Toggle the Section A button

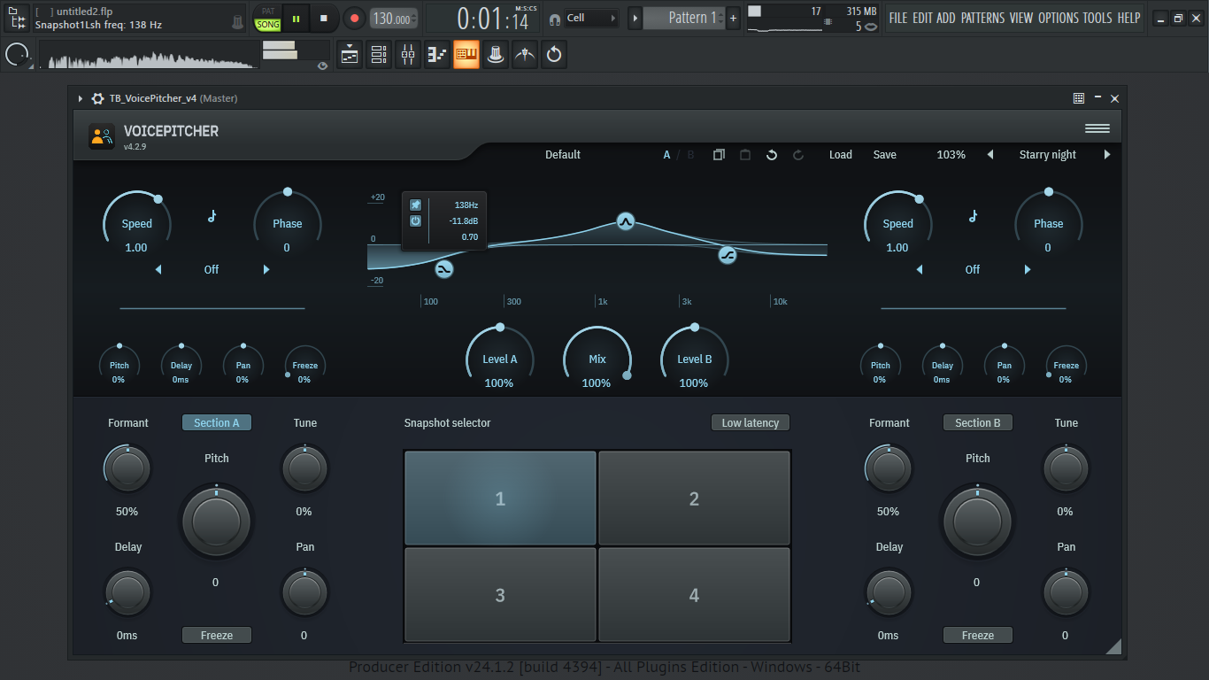[x=217, y=422]
